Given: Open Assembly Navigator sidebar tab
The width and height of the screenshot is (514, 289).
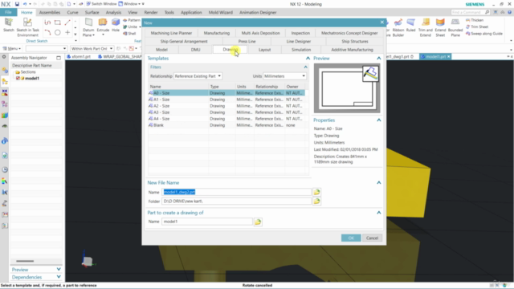Looking at the screenshot, I should [5, 82].
